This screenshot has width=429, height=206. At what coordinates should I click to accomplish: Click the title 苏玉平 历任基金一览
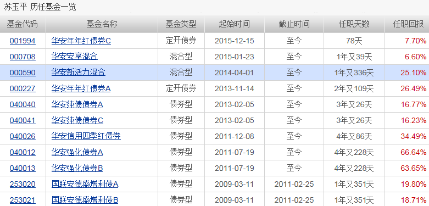coord(40,7)
